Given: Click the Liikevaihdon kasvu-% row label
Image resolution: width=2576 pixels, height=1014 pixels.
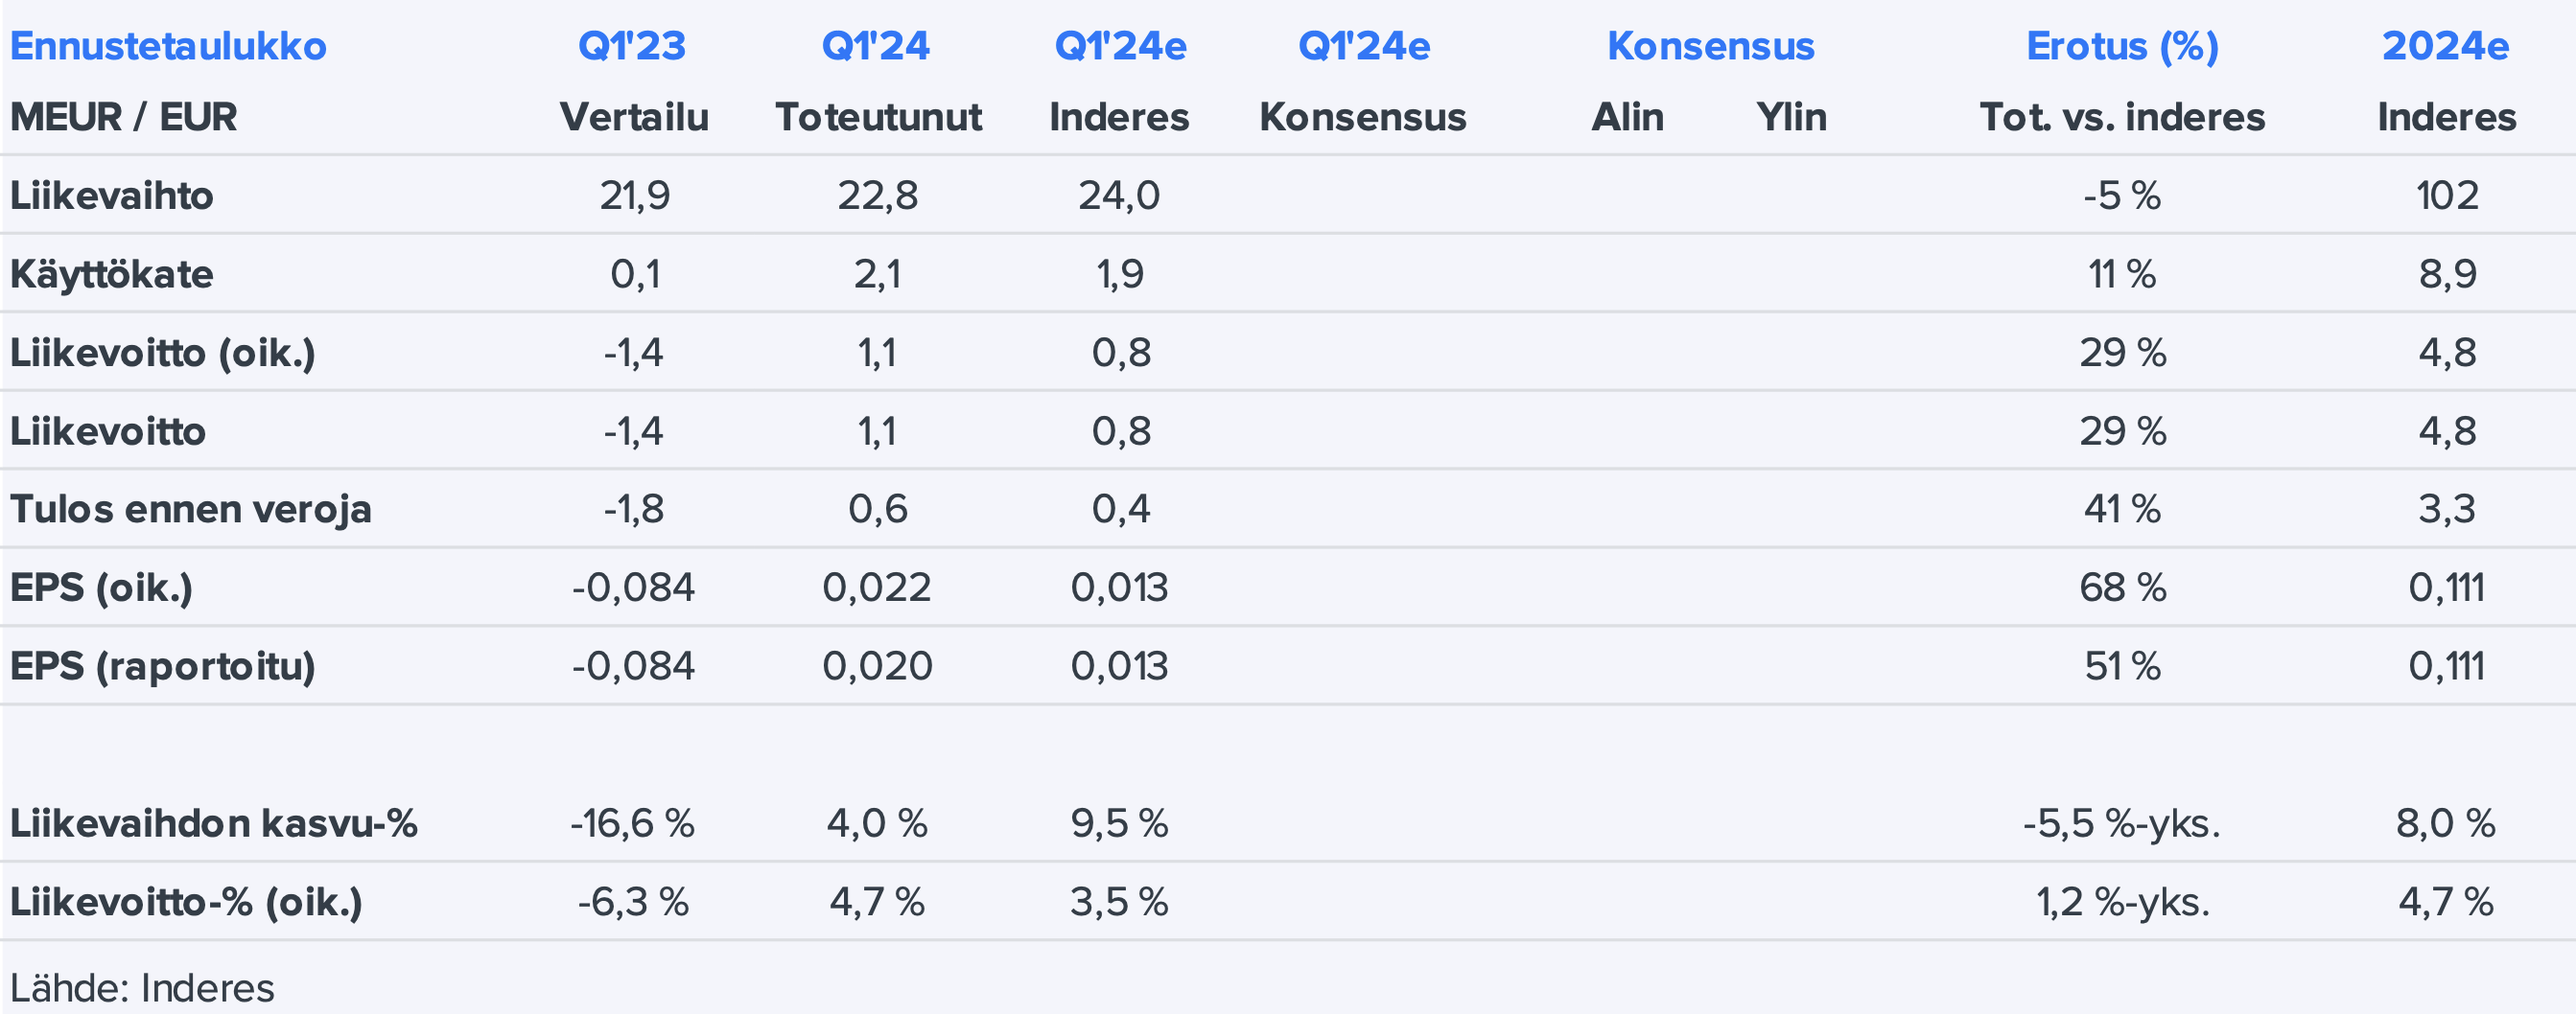Looking at the screenshot, I should 214,823.
